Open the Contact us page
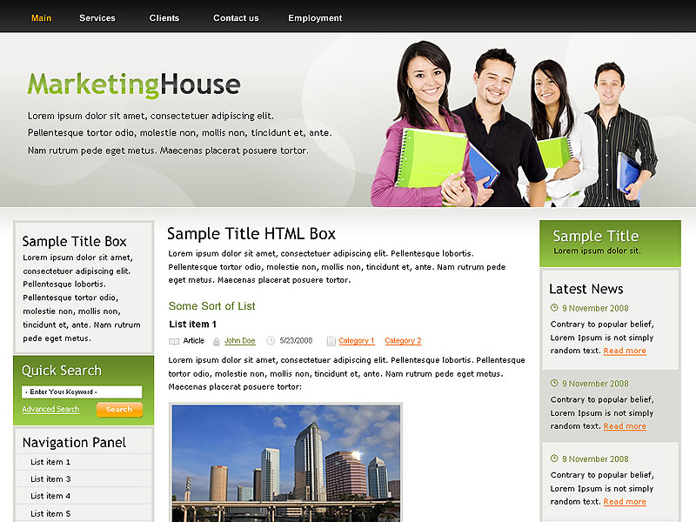This screenshot has height=522, width=696. pyautogui.click(x=236, y=18)
